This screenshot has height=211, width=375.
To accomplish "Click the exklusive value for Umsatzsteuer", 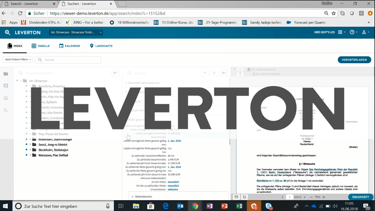I will (173, 190).
